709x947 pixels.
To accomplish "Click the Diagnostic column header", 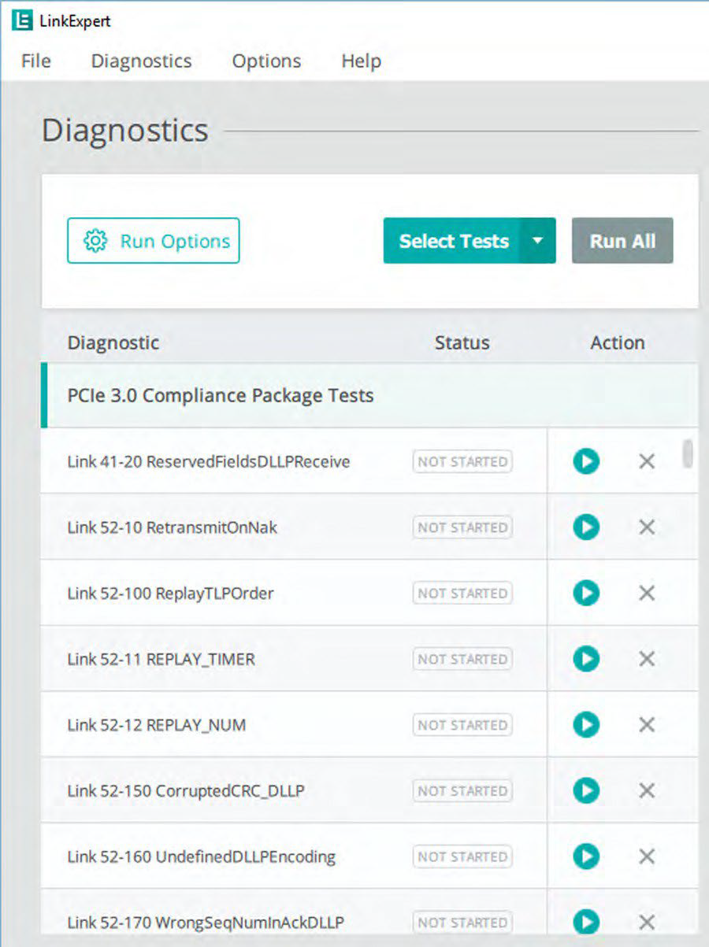I will tap(113, 342).
